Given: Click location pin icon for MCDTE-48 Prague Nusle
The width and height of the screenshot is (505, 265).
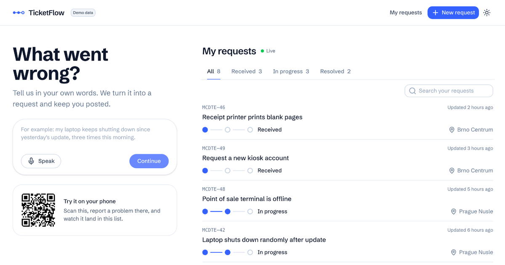Looking at the screenshot, I should click(454, 212).
